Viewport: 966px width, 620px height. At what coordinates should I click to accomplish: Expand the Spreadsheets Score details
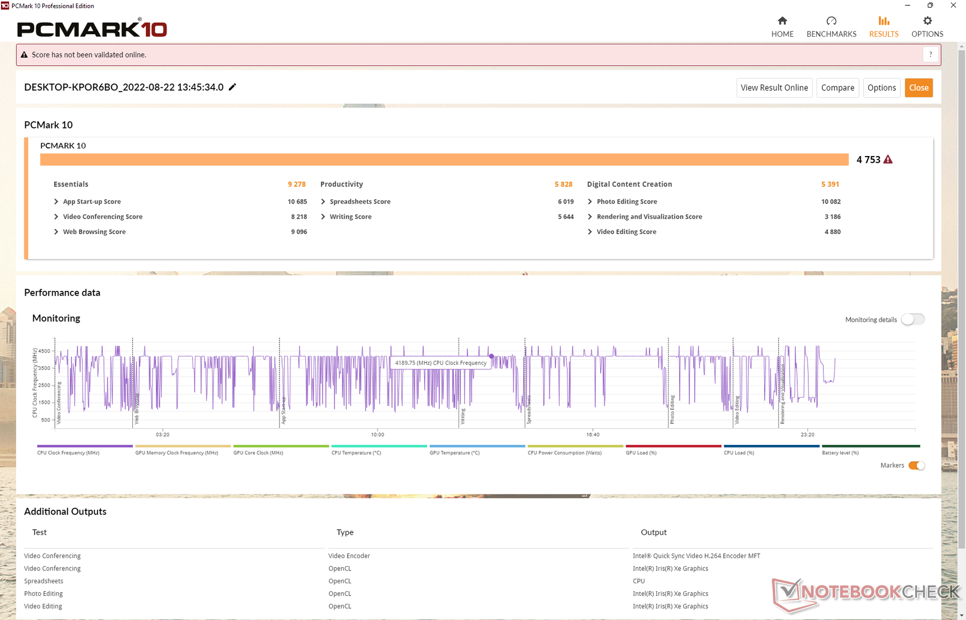tap(323, 202)
